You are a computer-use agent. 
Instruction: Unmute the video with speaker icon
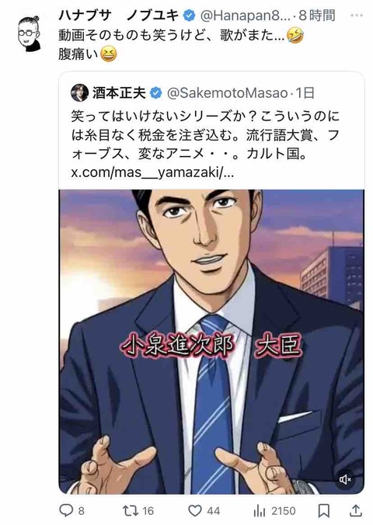click(x=346, y=479)
